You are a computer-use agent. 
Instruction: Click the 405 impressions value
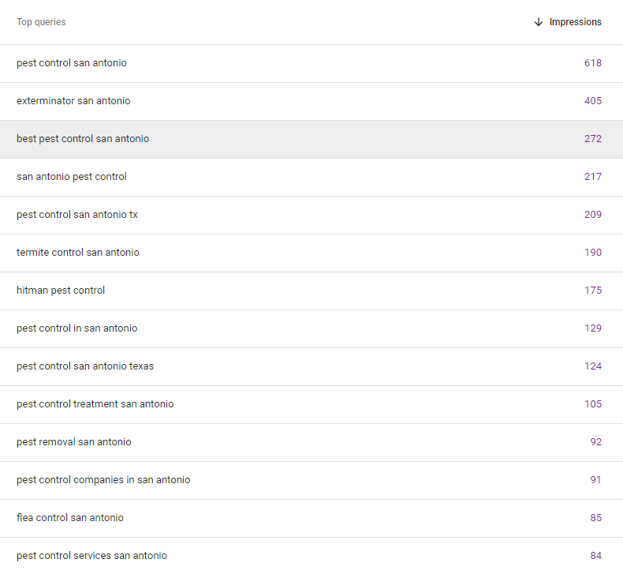click(593, 101)
